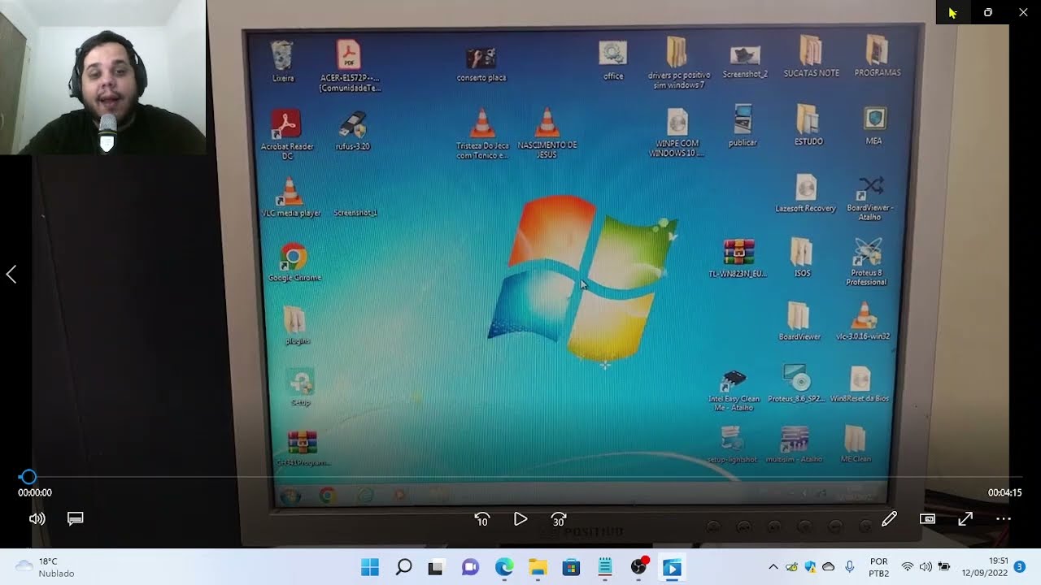Open Task View from the taskbar
Screen dimensions: 1041x585
pos(436,567)
